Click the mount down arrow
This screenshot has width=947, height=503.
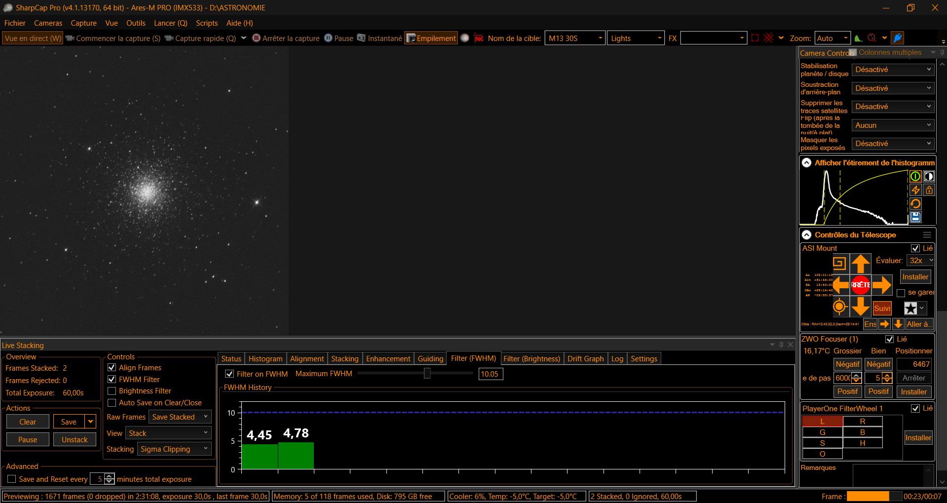point(861,307)
